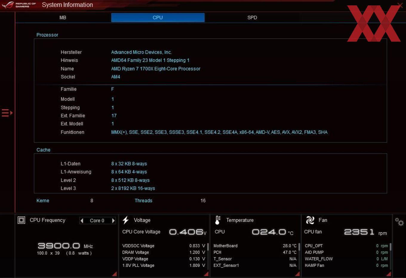The width and height of the screenshot is (406, 278).
Task: Click the VDDP Voltage row
Action: pyautogui.click(x=164, y=259)
